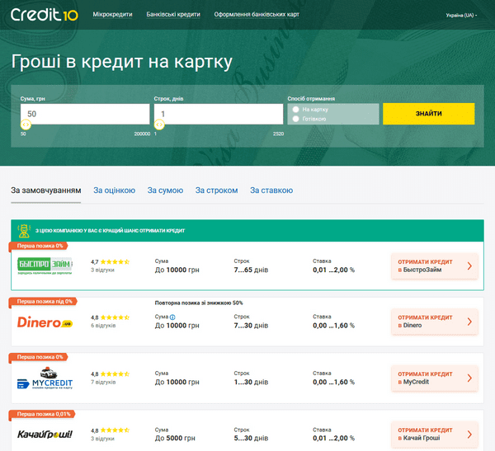Open the 7 відгуків link for MyCredit

point(103,382)
